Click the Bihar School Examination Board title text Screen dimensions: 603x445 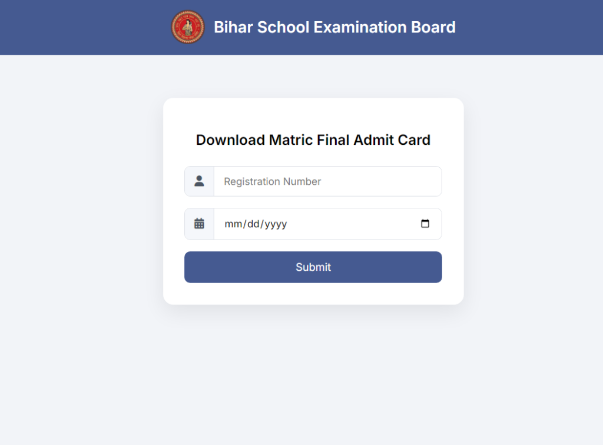coord(335,27)
